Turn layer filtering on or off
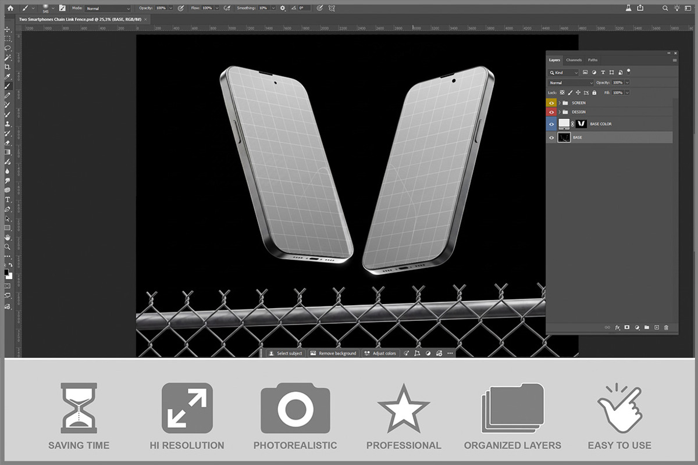 click(629, 71)
